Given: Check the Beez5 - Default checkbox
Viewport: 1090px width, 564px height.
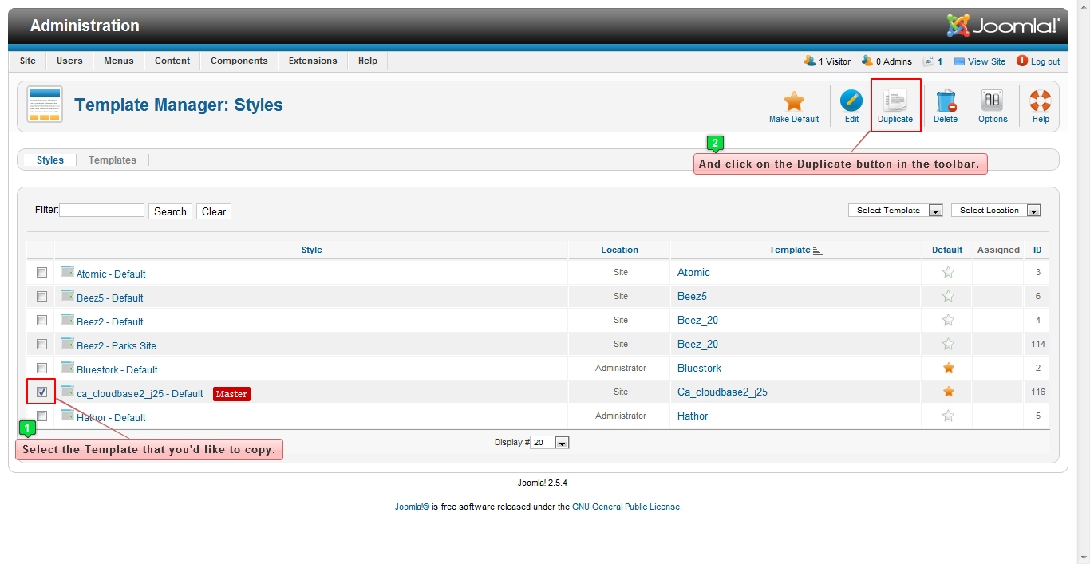Looking at the screenshot, I should coord(41,296).
